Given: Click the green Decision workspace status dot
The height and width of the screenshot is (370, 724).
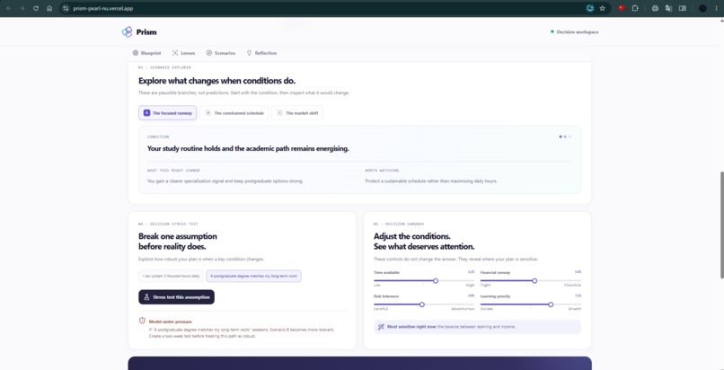Looking at the screenshot, I should 552,31.
